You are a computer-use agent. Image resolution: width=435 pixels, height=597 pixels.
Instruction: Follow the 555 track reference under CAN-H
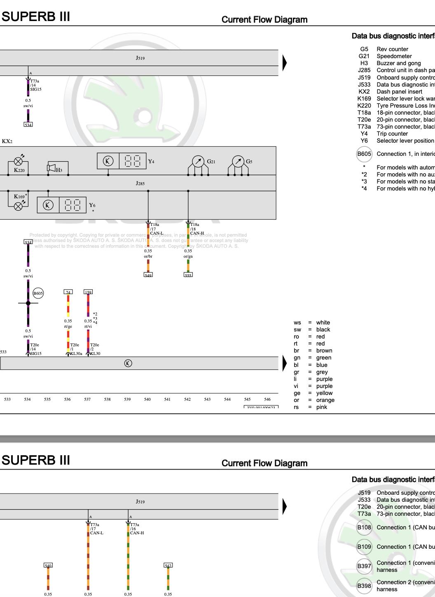point(188,275)
